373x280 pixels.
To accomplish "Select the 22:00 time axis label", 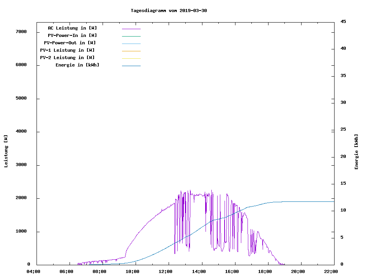I will [x=331, y=271].
